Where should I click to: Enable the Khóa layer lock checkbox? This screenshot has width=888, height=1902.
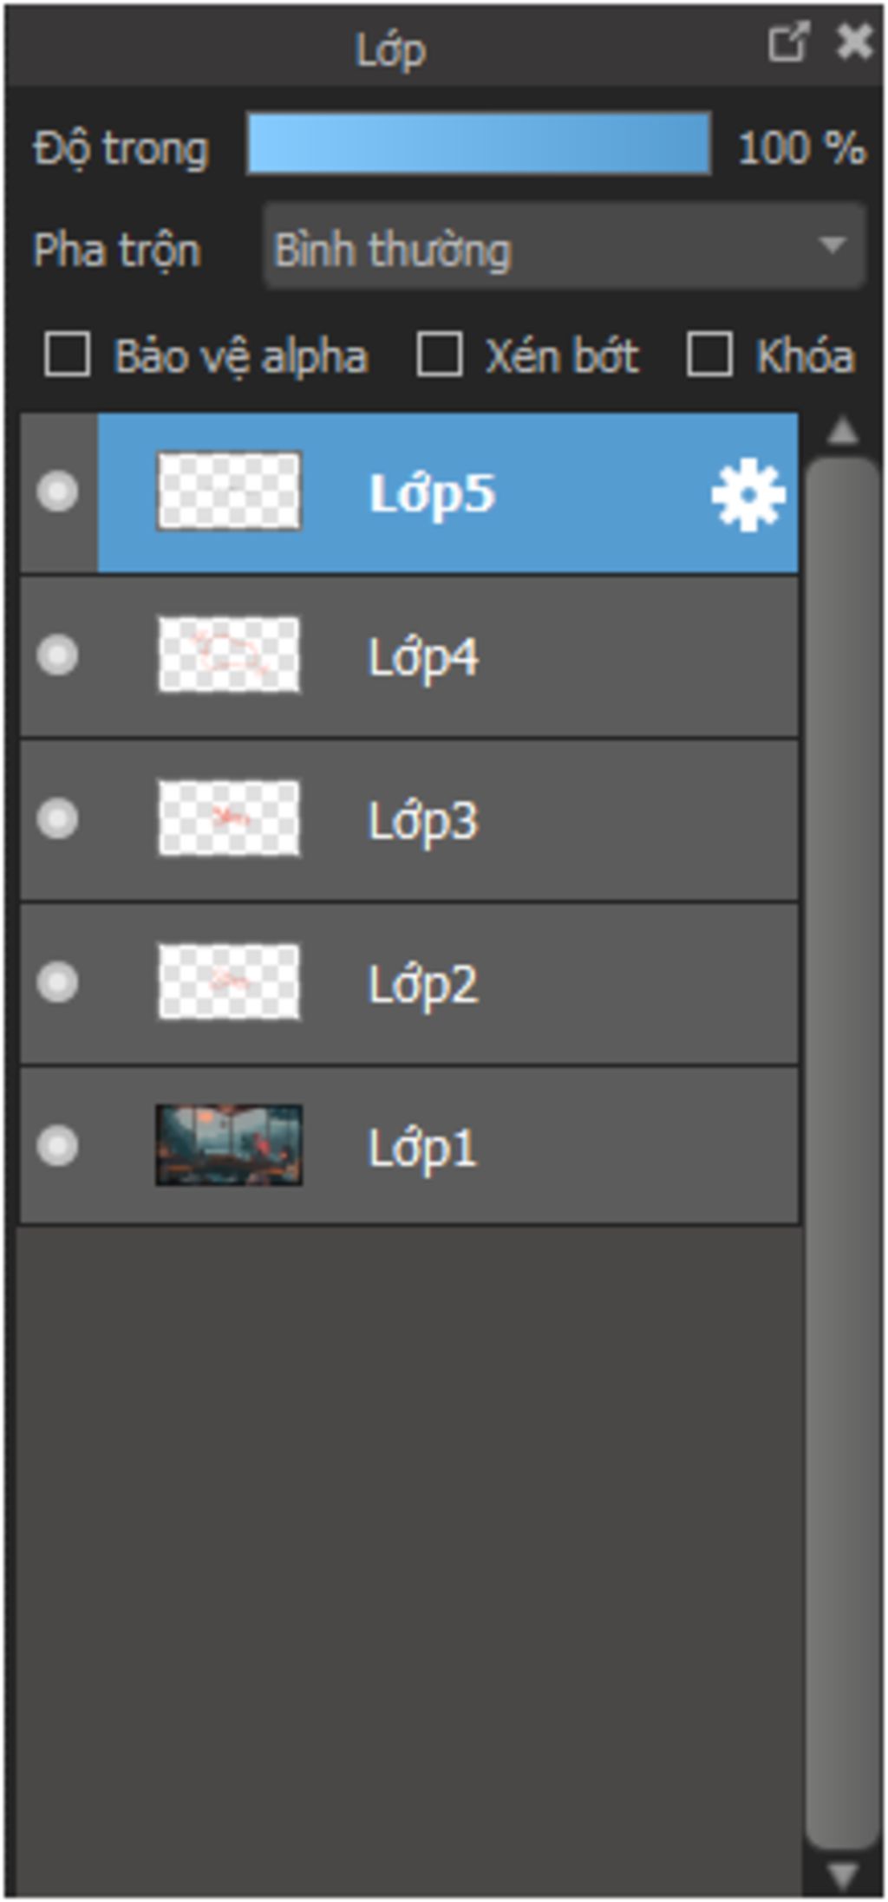pos(709,355)
